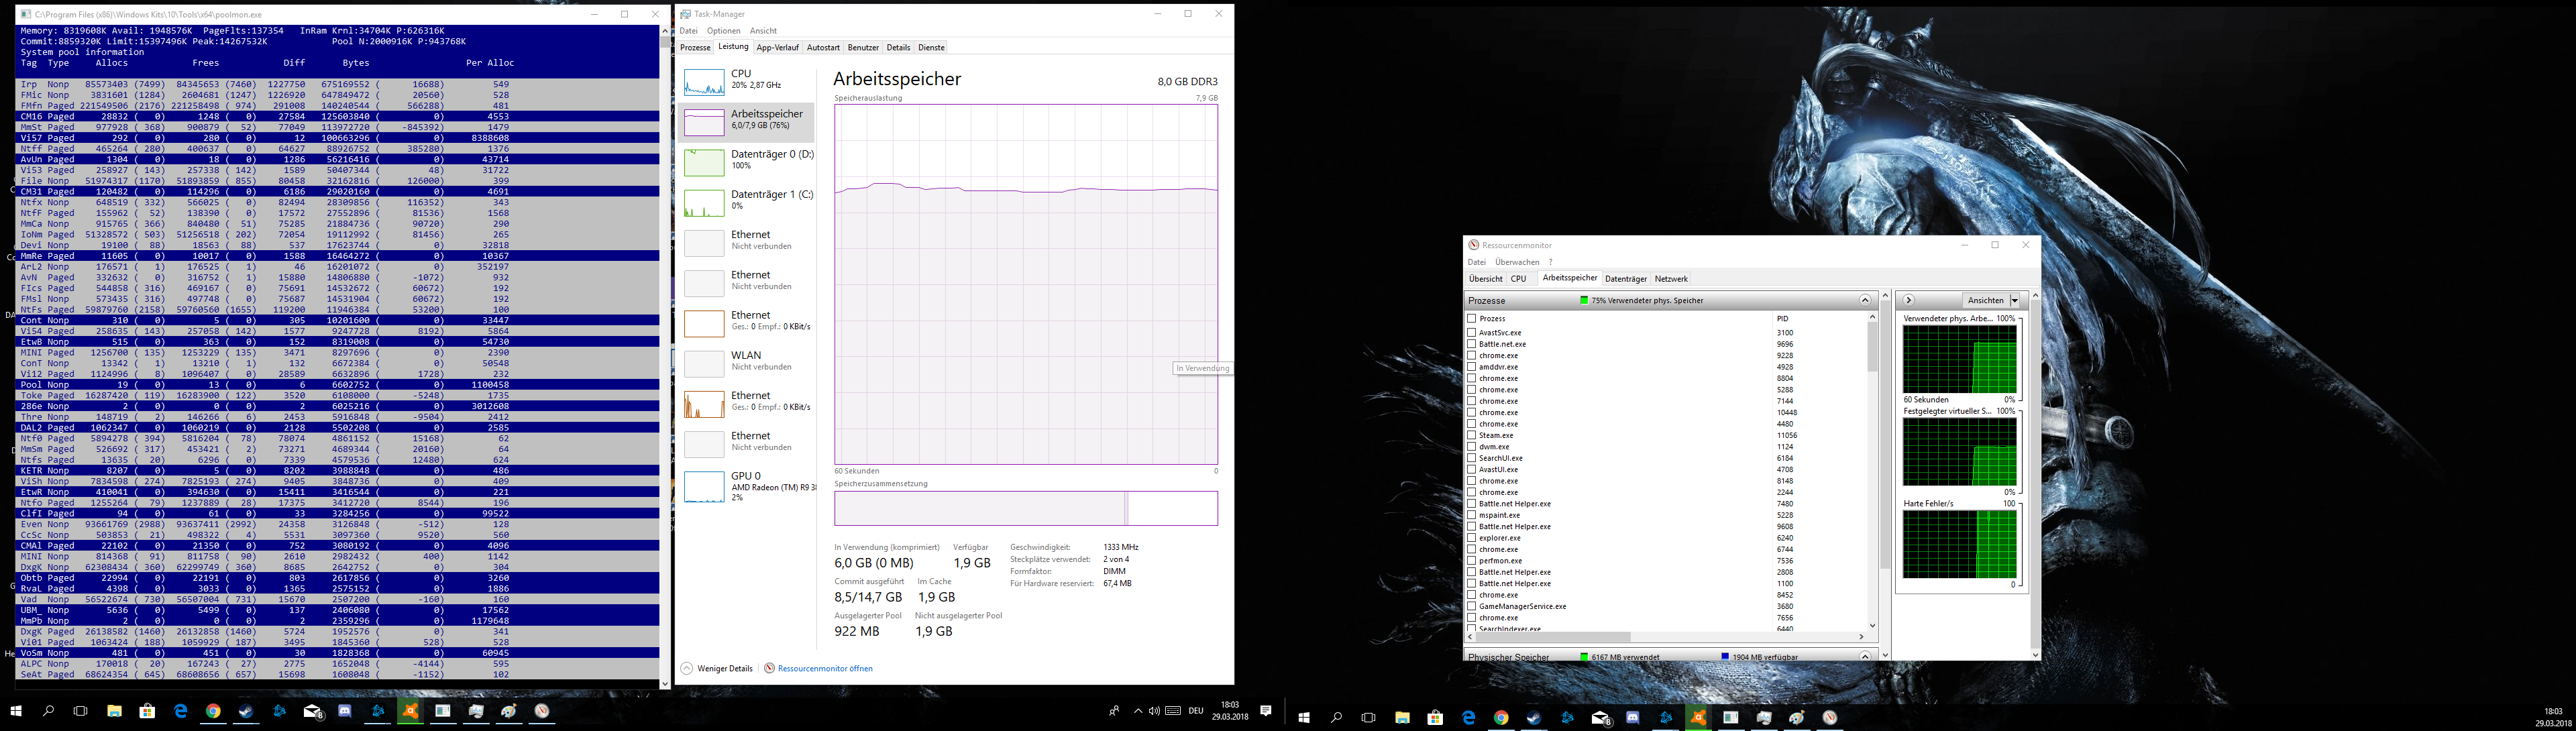This screenshot has height=731, width=2576.
Task: Check the Steam.exe process checkbox
Action: [1472, 435]
